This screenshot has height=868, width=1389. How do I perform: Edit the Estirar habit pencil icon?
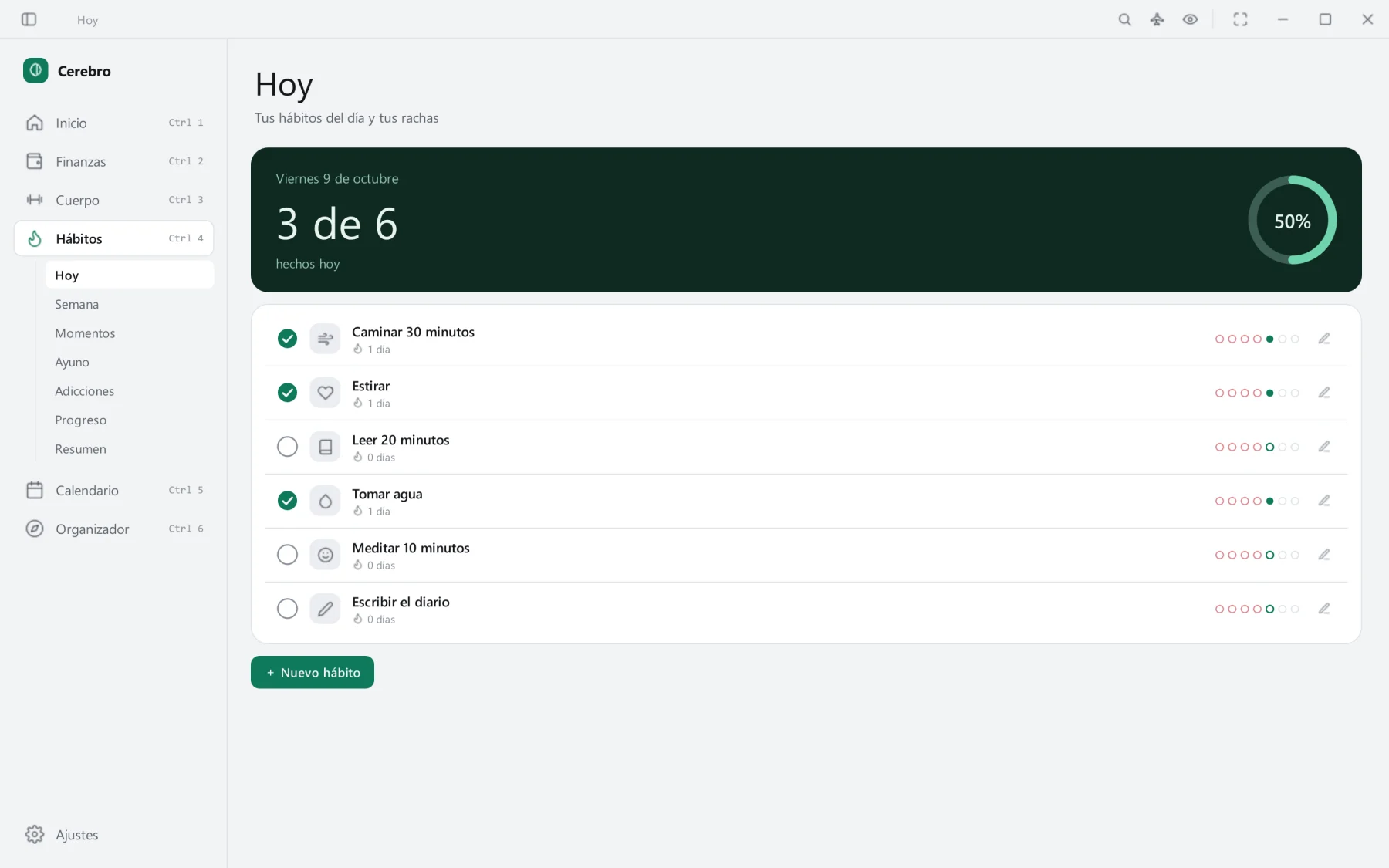[x=1324, y=393]
